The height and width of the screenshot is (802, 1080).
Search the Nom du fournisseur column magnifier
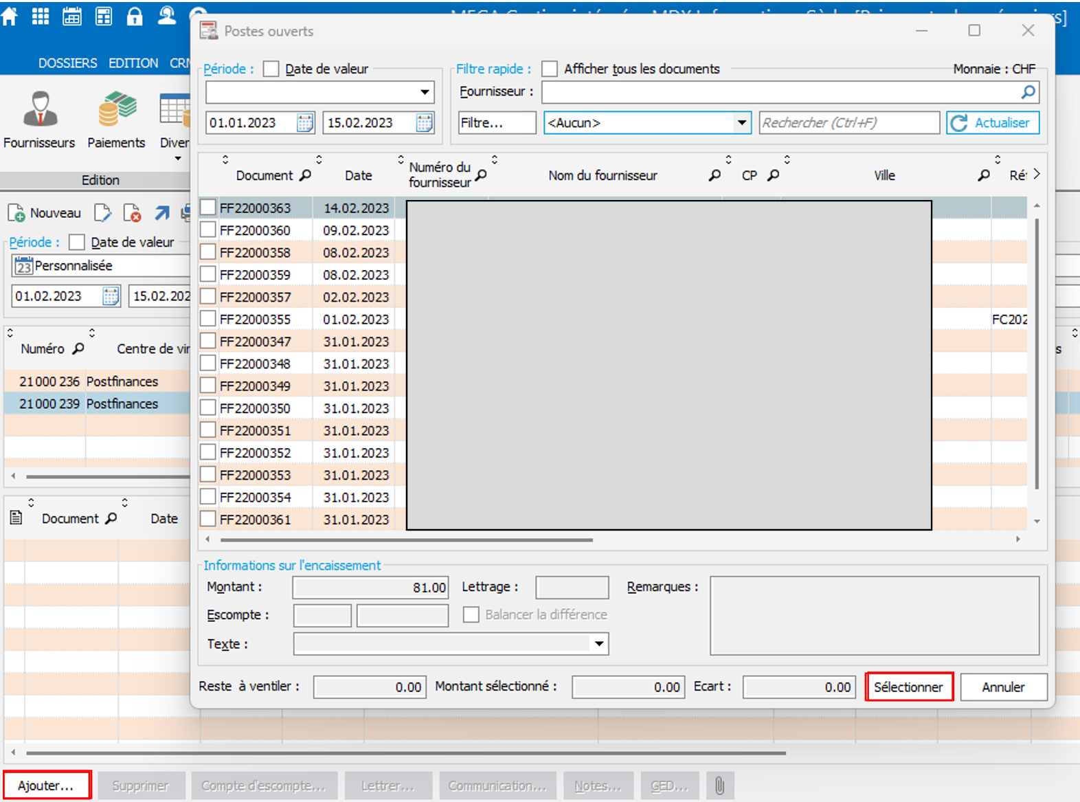pos(715,175)
